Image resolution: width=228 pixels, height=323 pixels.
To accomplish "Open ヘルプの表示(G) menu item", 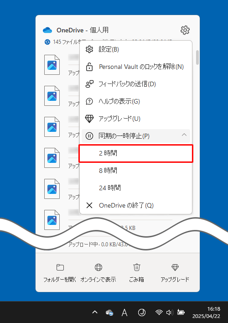I will point(136,101).
